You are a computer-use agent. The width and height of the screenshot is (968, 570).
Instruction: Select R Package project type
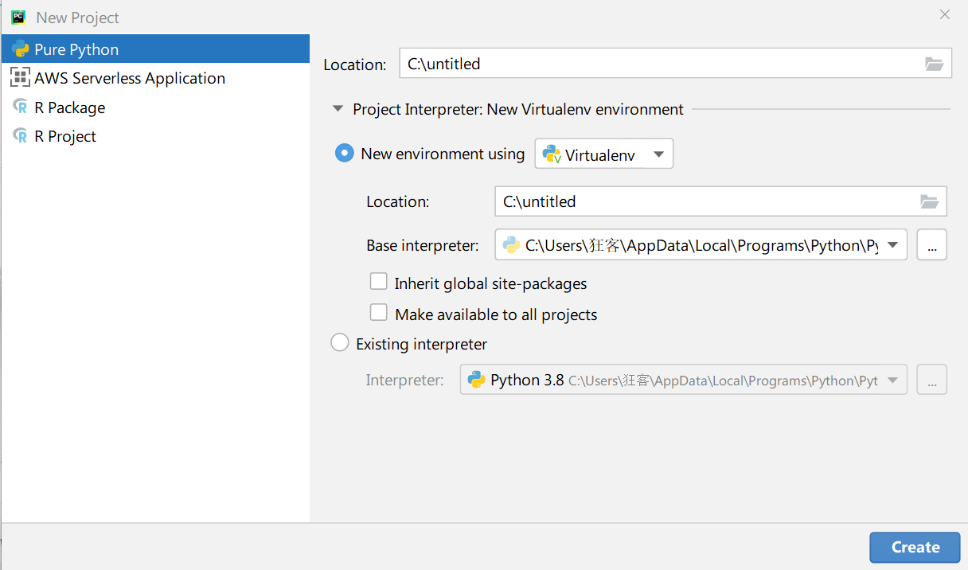coord(70,107)
